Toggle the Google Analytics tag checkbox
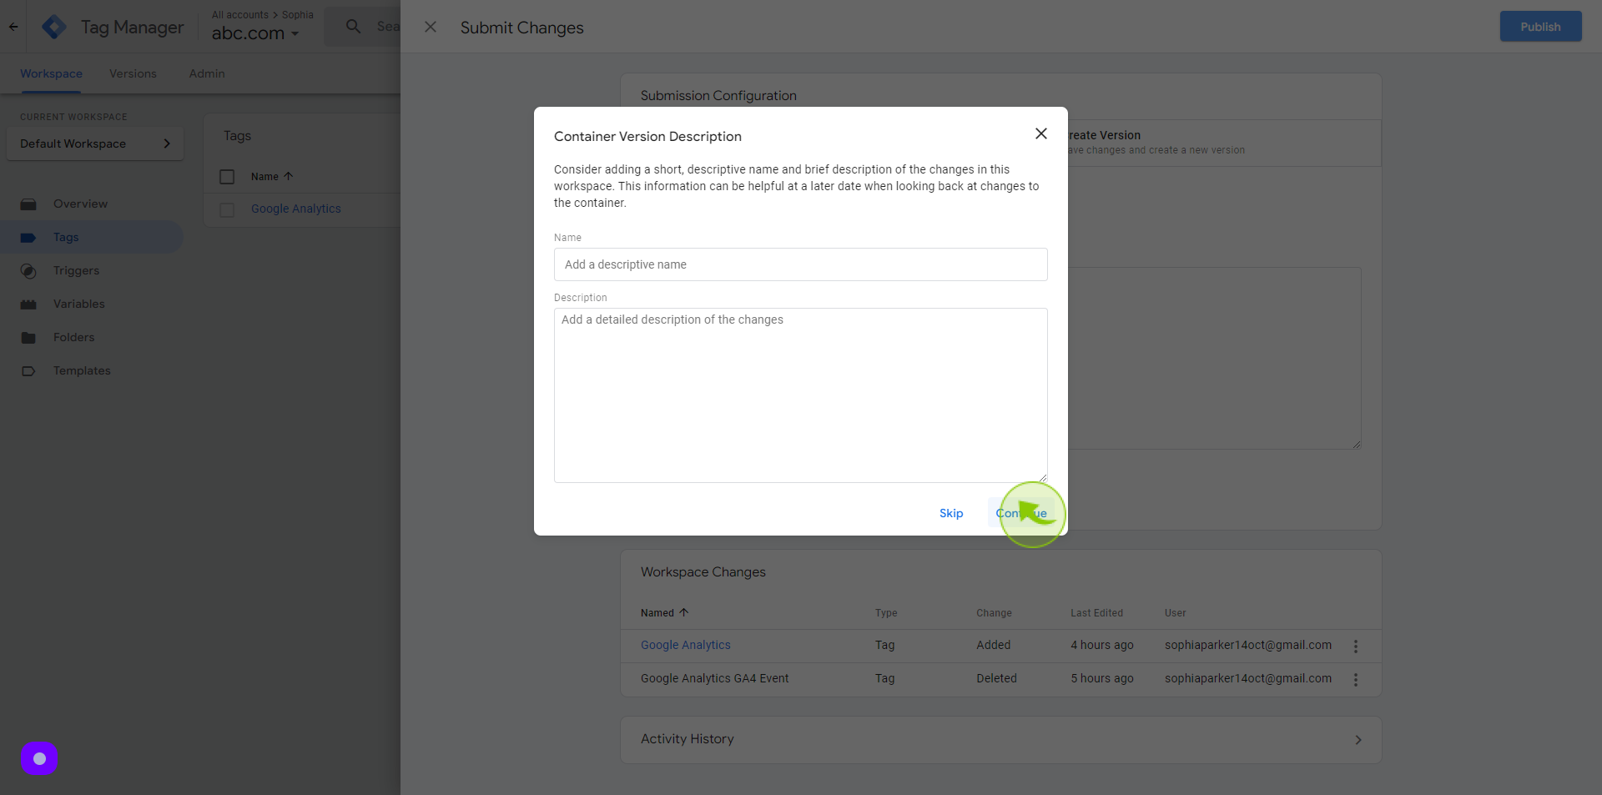The width and height of the screenshot is (1602, 795). pos(227,209)
